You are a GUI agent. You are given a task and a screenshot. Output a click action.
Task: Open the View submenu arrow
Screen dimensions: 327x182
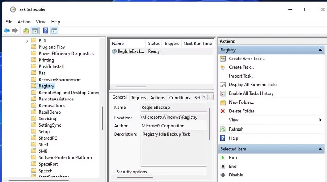pyautogui.click(x=320, y=120)
